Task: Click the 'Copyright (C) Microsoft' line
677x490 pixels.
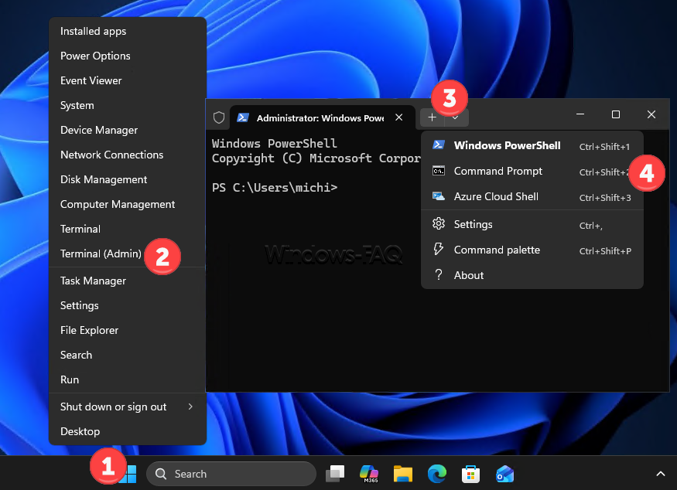Action: pos(316,158)
